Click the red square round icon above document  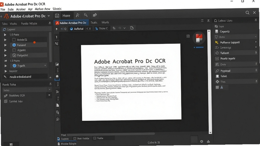pyautogui.click(x=199, y=38)
